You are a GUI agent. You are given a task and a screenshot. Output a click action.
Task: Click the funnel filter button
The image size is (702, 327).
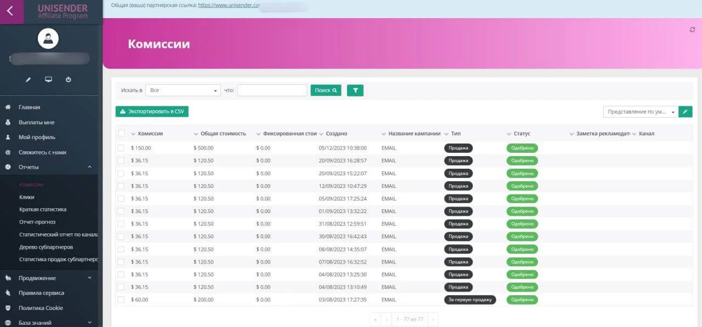coord(355,90)
